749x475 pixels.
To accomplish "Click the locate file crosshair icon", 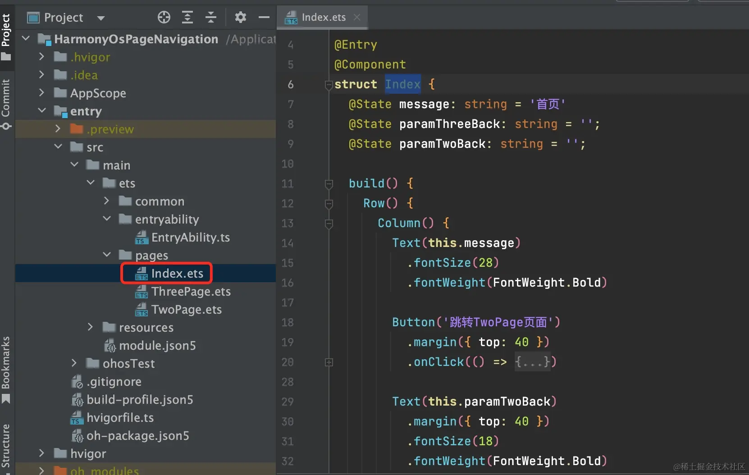I will pos(164,18).
